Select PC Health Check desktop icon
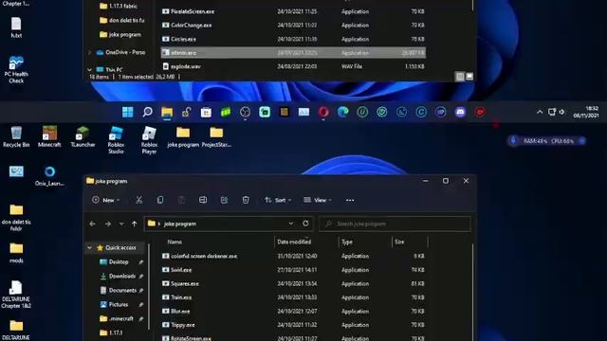607x341 pixels. tap(16, 69)
